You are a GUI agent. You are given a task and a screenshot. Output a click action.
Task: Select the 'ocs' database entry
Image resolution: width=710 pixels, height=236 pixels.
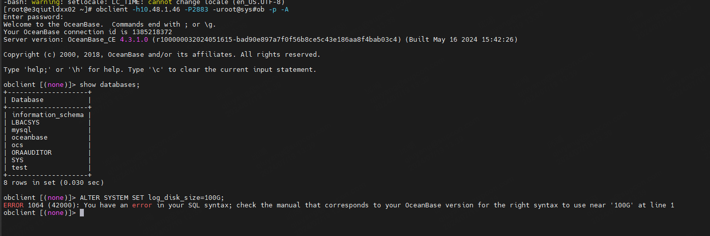click(18, 145)
